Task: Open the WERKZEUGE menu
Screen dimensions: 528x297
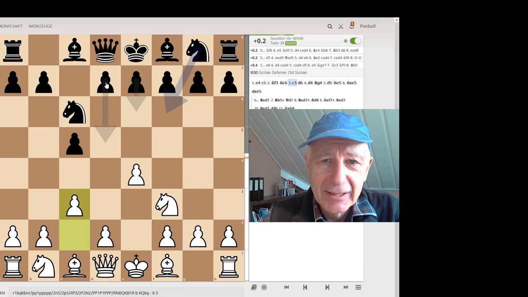Action: pyautogui.click(x=40, y=26)
